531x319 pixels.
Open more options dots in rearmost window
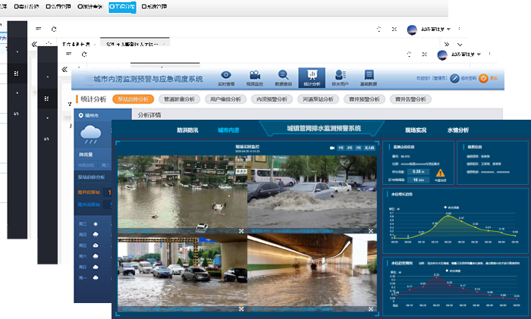pos(459,29)
